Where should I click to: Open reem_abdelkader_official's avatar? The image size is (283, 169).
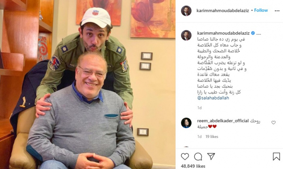click(x=186, y=123)
